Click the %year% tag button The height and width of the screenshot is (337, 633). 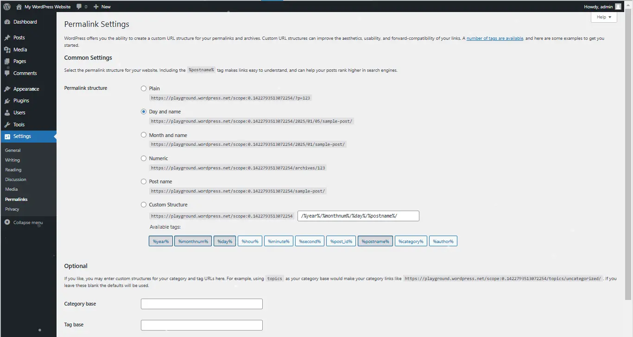(x=161, y=241)
